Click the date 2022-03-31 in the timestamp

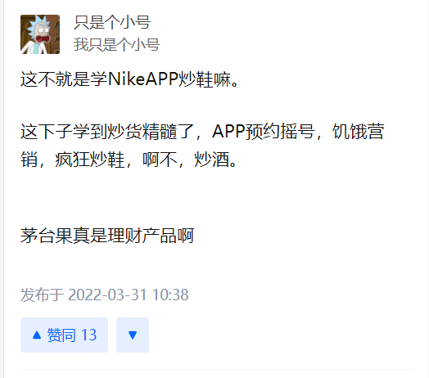[107, 295]
